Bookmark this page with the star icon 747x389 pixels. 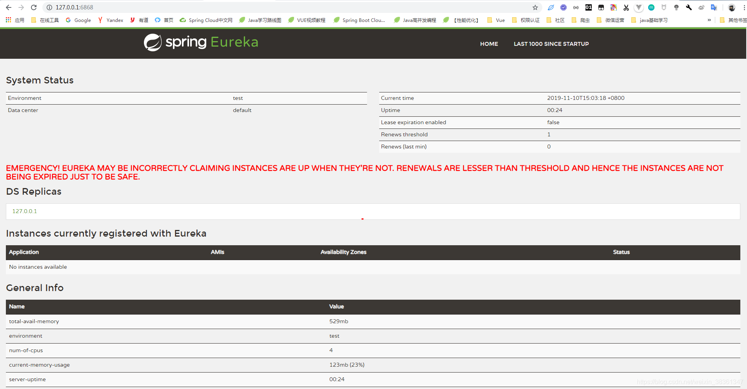535,7
